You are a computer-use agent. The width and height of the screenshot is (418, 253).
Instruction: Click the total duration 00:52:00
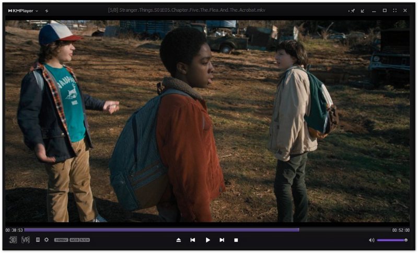coord(401,231)
